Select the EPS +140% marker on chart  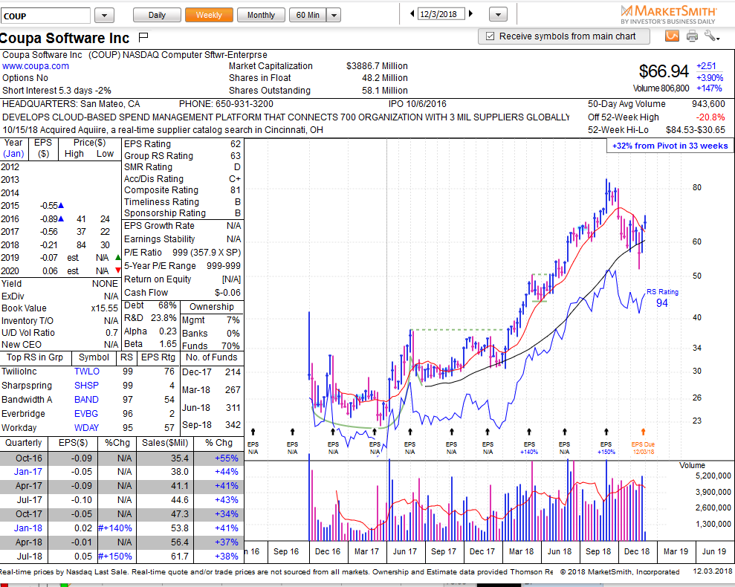point(529,448)
